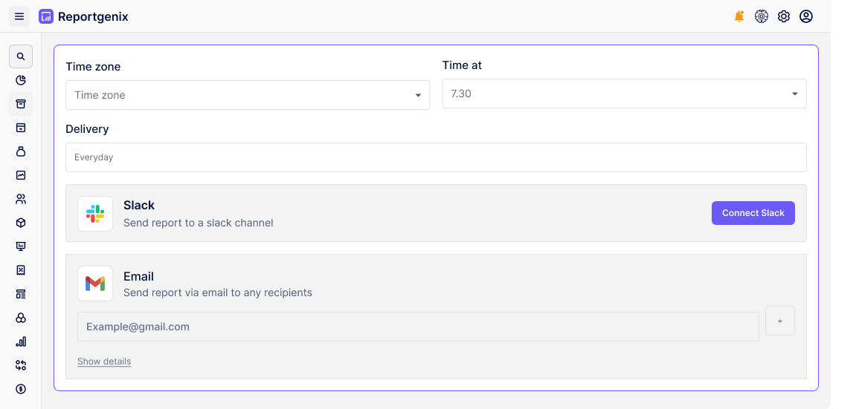Open the pie chart sidebar icon
853x409 pixels.
pyautogui.click(x=21, y=80)
